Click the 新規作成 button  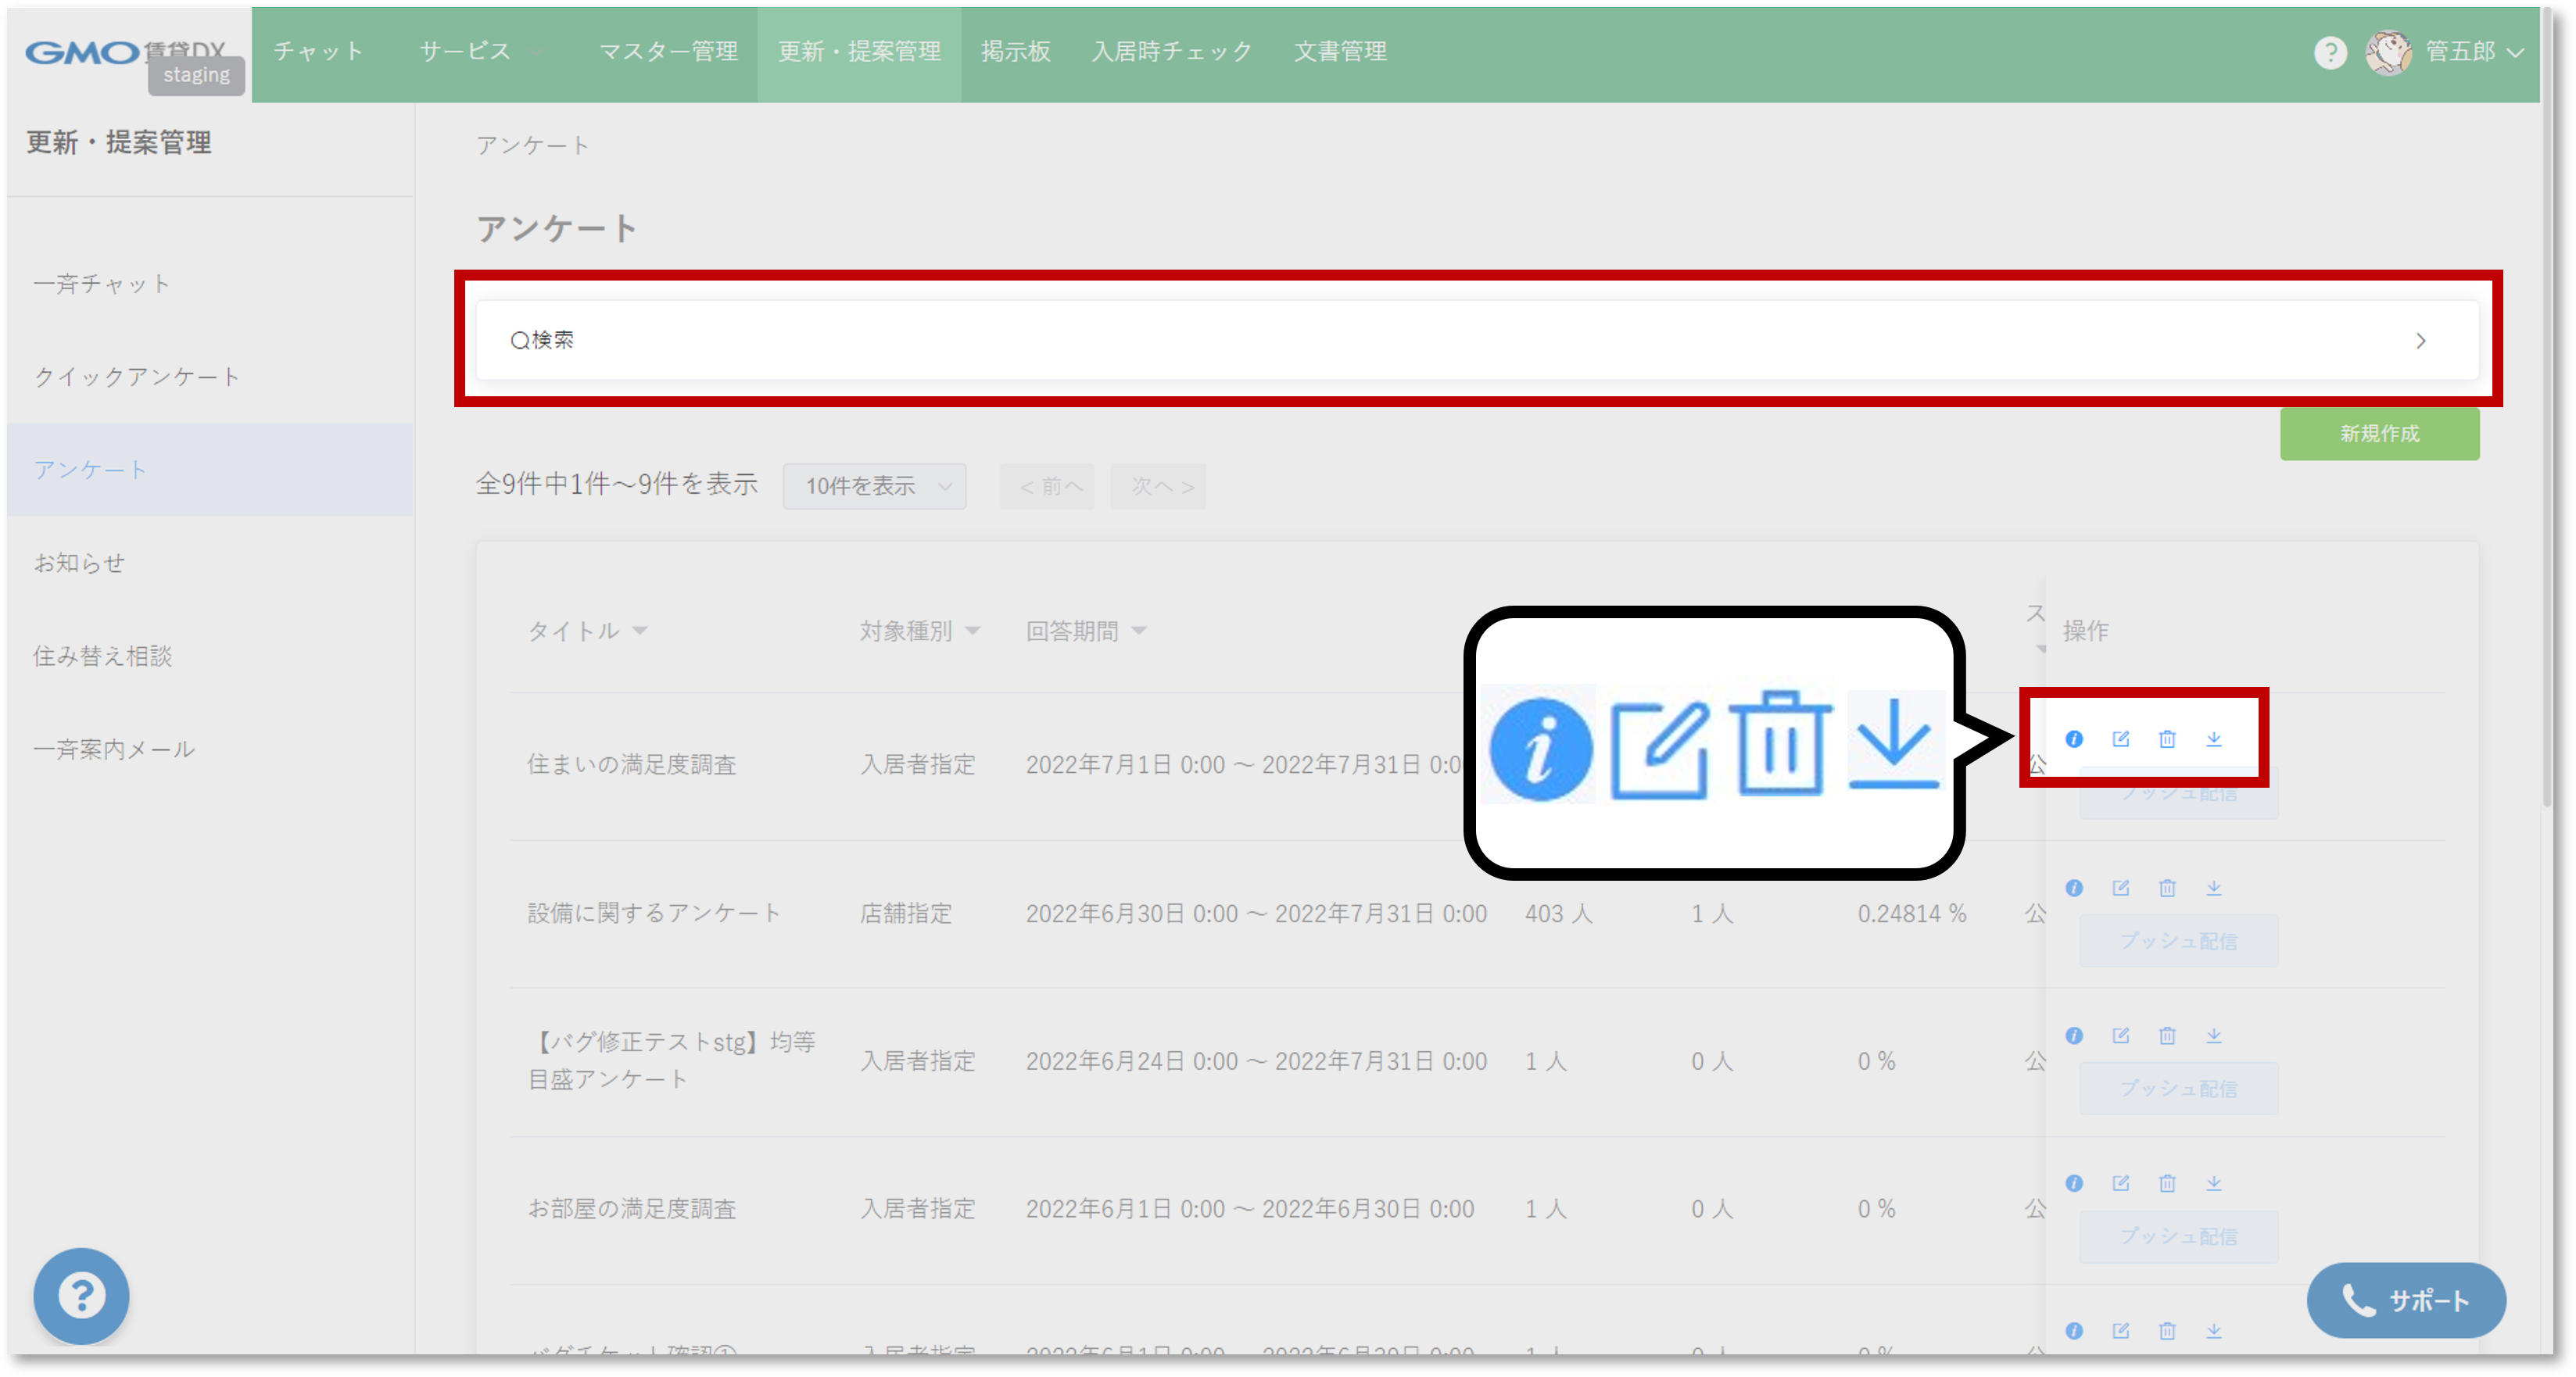(x=2379, y=434)
